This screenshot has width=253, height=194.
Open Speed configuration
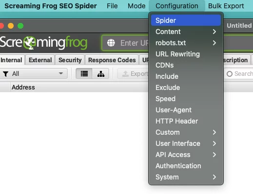186,99
